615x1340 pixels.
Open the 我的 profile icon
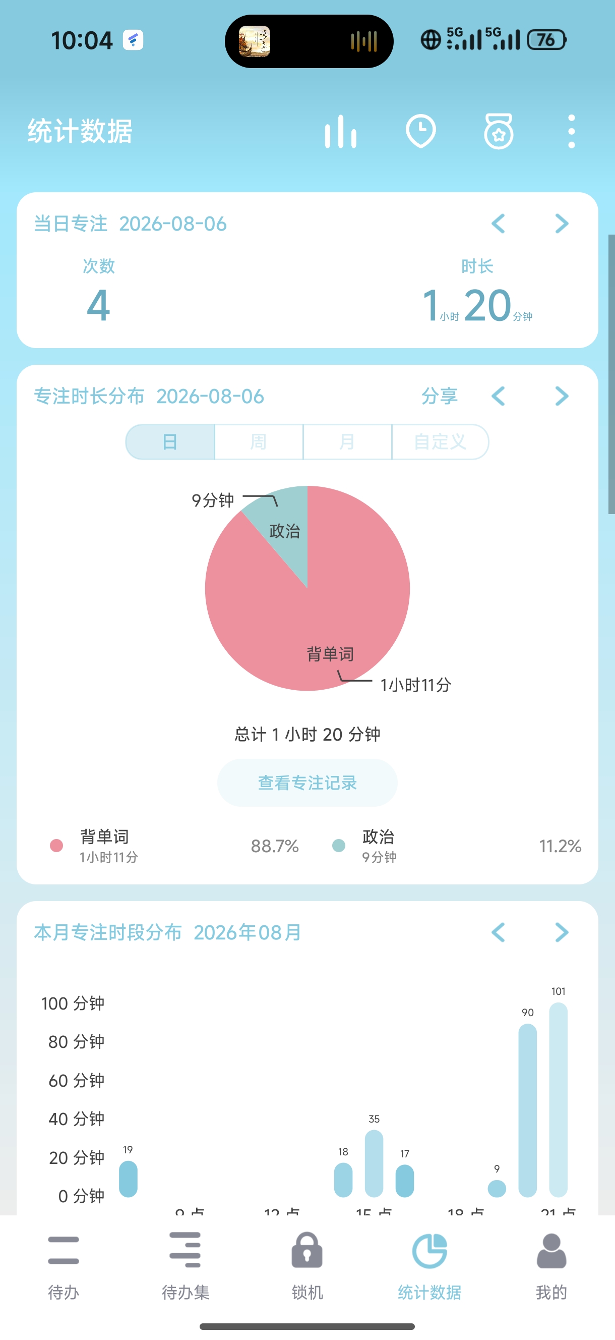coord(551,1250)
